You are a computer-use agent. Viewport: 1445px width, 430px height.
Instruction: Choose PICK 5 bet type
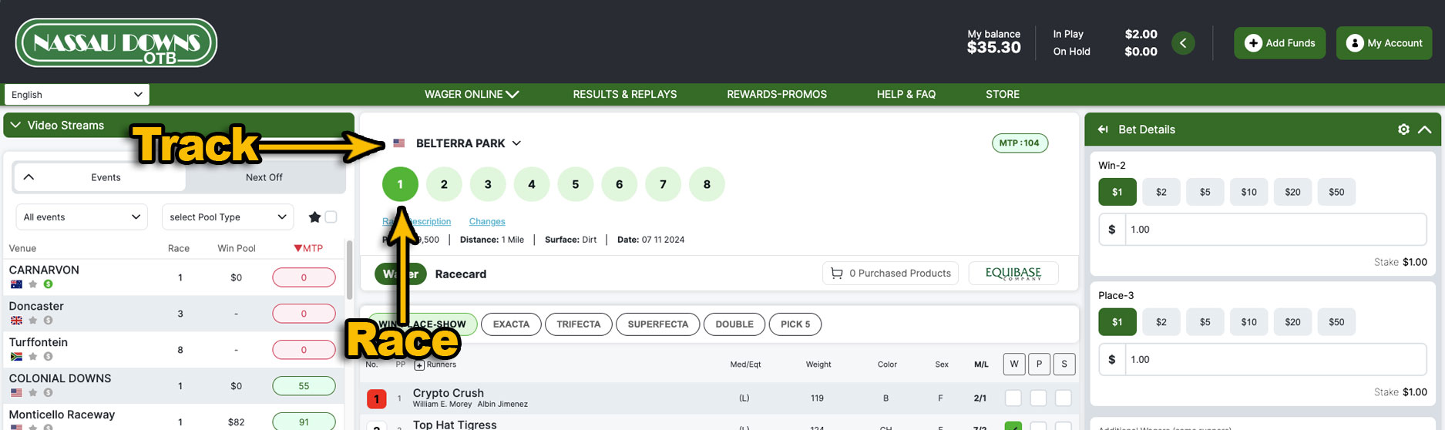coord(795,324)
